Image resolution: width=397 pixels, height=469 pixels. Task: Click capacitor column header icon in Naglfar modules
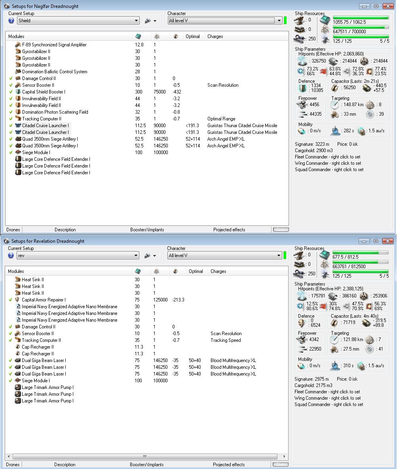[x=176, y=36]
